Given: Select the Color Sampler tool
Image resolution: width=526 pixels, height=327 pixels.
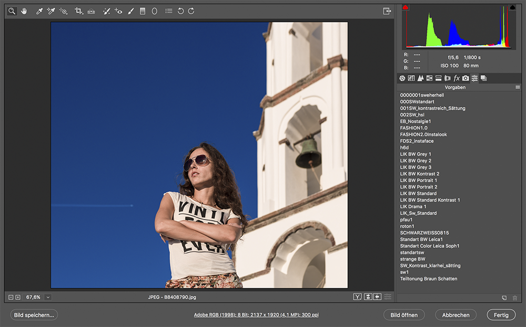Looking at the screenshot, I should point(51,11).
